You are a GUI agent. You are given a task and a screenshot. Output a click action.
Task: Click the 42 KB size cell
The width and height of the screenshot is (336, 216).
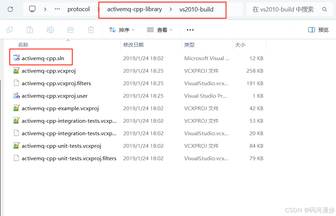[x=256, y=108]
